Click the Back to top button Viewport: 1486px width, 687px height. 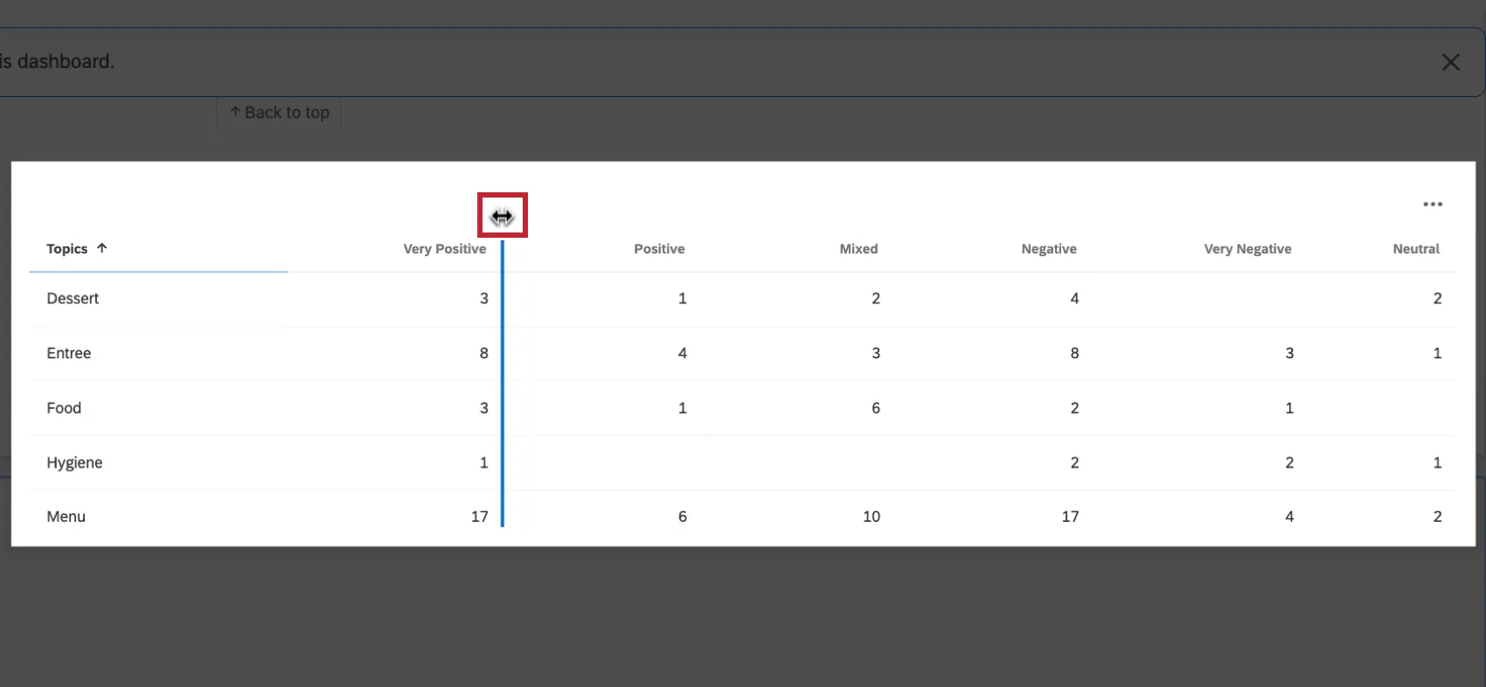coord(279,113)
